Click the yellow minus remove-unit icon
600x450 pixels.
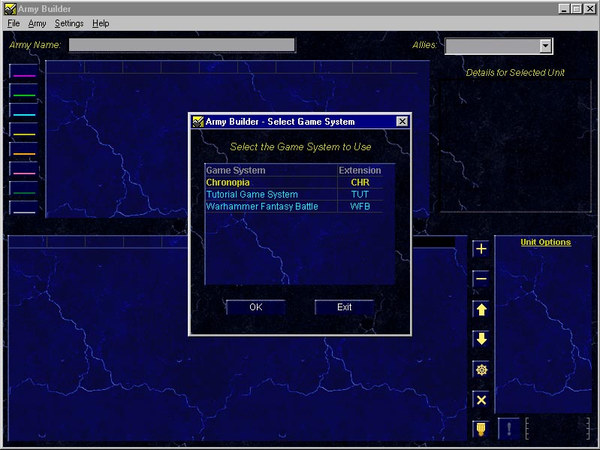pyautogui.click(x=481, y=279)
